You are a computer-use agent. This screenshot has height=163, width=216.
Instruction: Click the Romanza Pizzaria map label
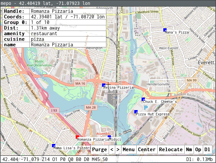click(x=93, y=139)
